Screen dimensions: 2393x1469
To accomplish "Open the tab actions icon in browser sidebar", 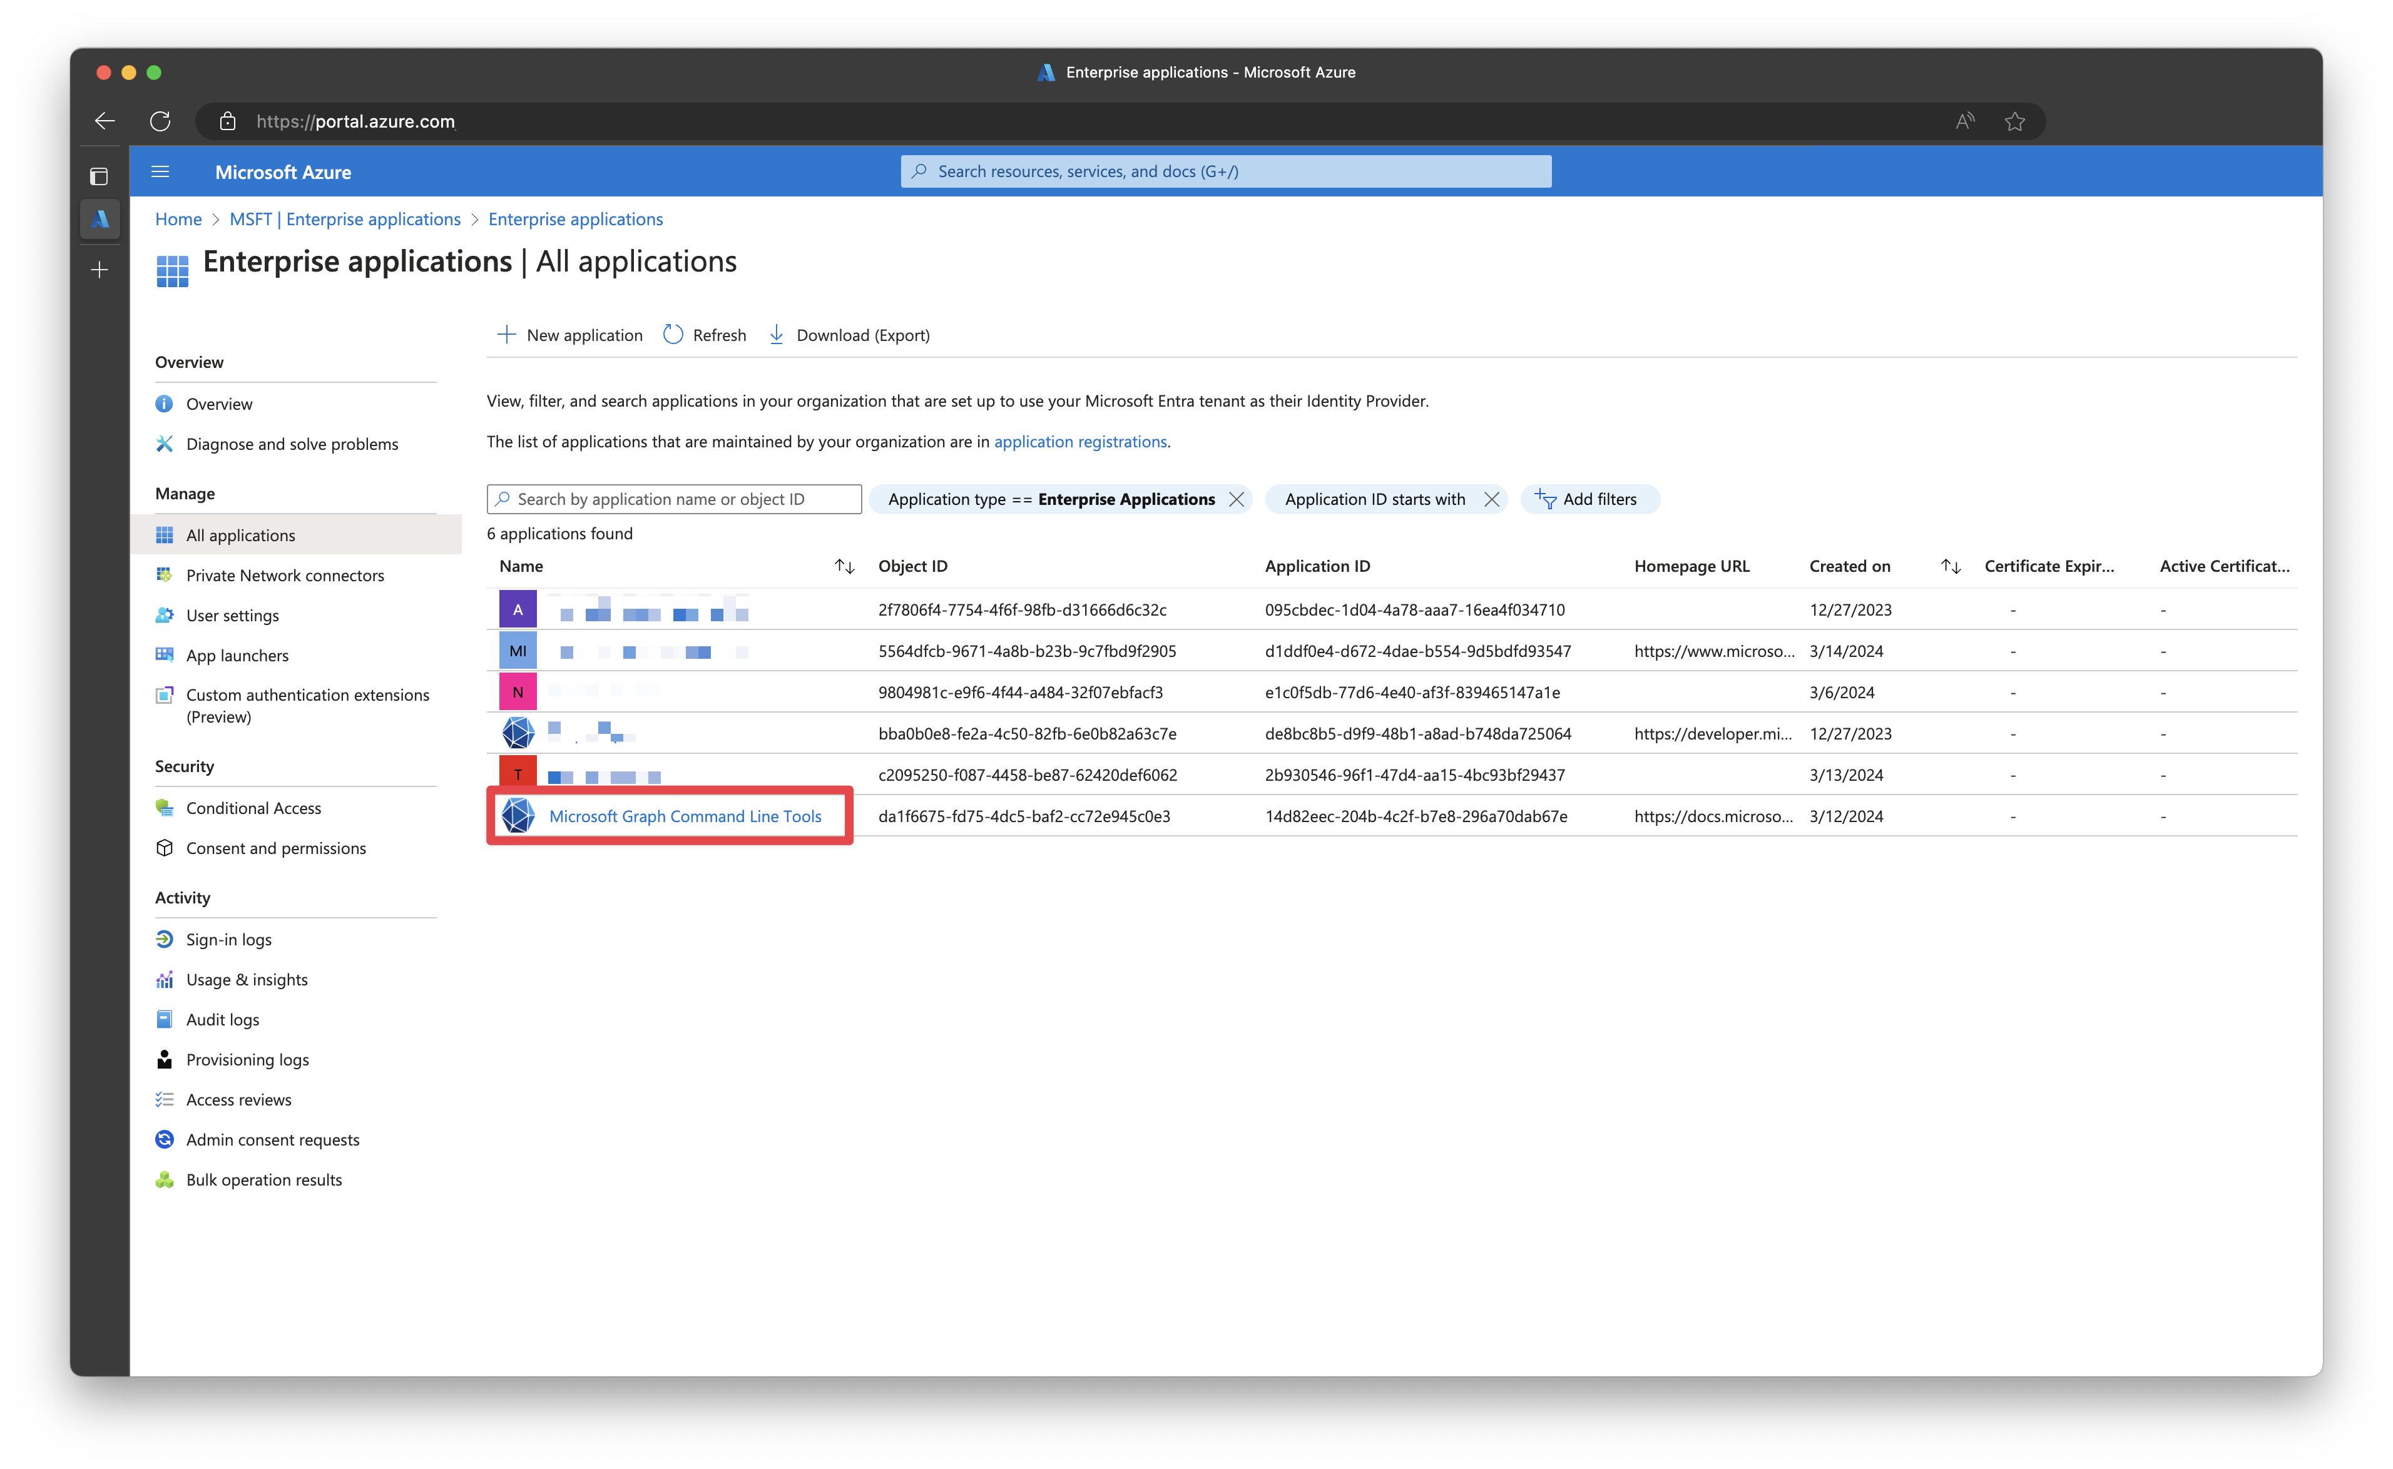I will (x=99, y=176).
